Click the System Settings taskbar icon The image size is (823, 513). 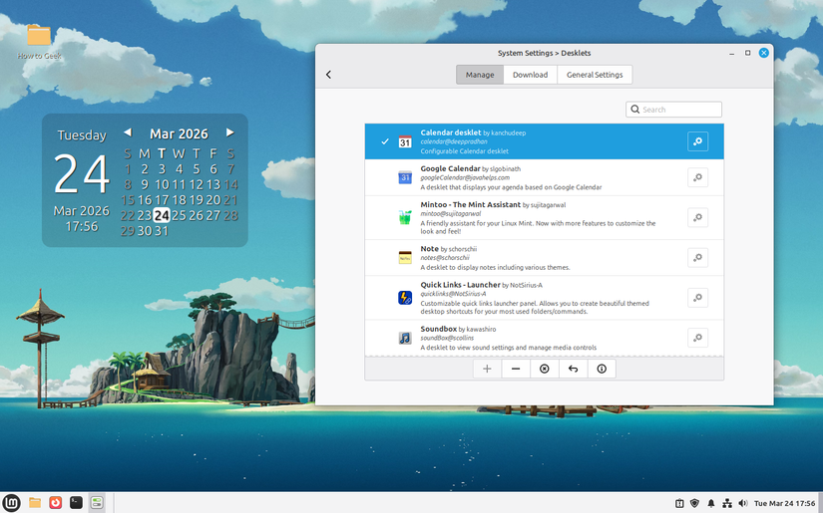pos(97,503)
